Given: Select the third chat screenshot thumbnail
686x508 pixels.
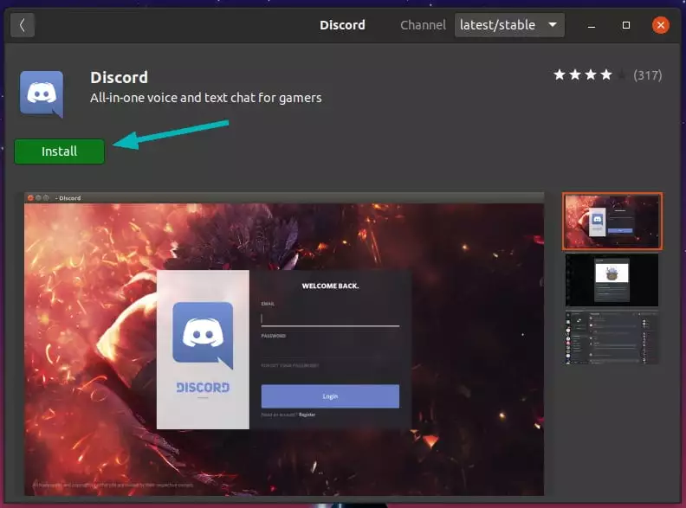Looking at the screenshot, I should pos(612,338).
